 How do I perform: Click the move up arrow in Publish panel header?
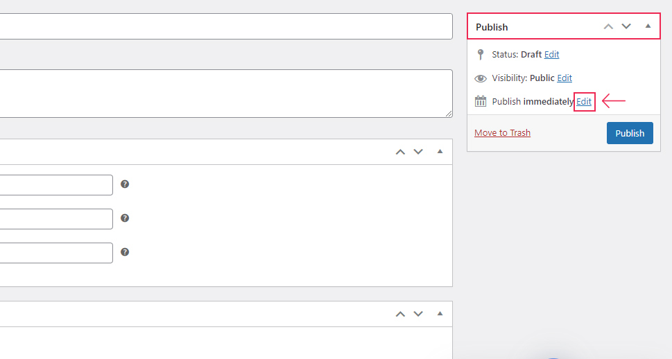(608, 26)
